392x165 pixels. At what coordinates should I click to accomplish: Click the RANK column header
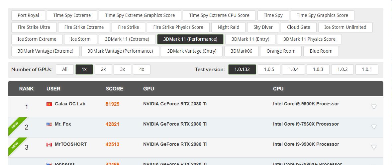(x=26, y=89)
